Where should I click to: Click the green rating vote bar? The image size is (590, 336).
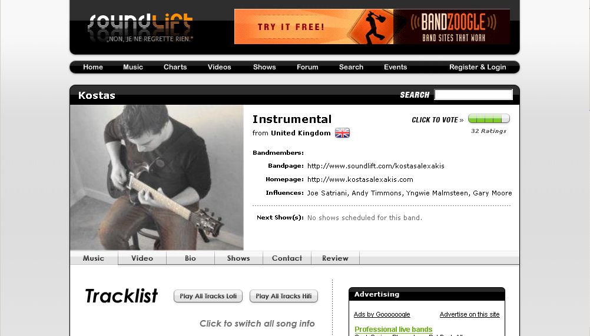[x=489, y=119]
